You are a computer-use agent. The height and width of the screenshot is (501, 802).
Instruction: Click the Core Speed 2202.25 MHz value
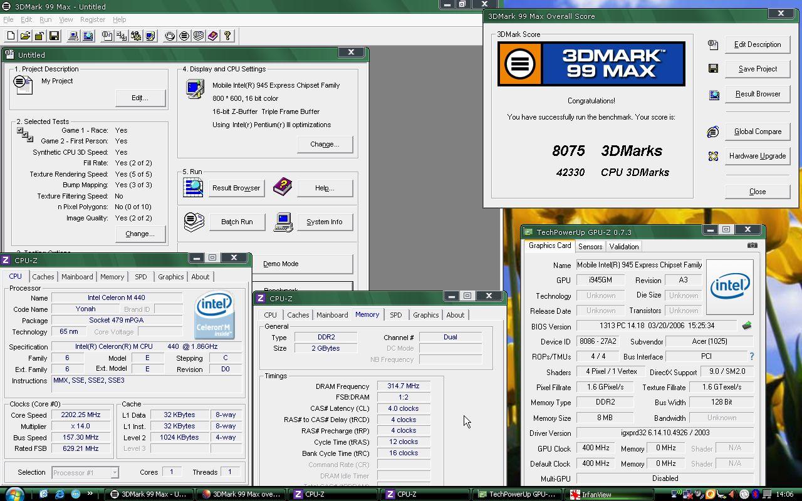click(x=81, y=415)
